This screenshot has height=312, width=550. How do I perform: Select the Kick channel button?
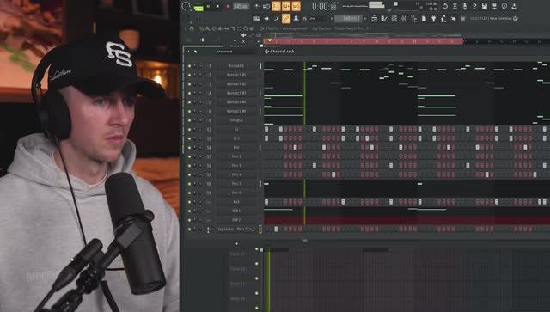[236, 202]
